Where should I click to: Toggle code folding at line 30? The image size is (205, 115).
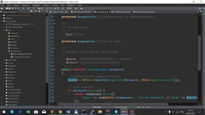54,69
